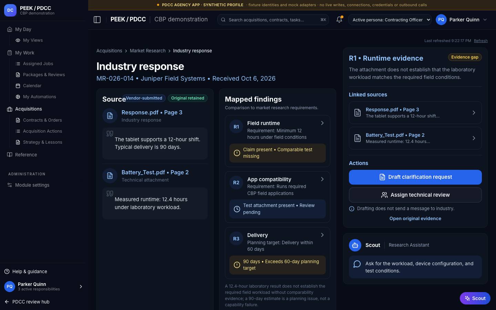This screenshot has height=310, width=496.
Task: Open linked source Battery_Test.pdf Page 2 chevron
Action: coord(474,138)
